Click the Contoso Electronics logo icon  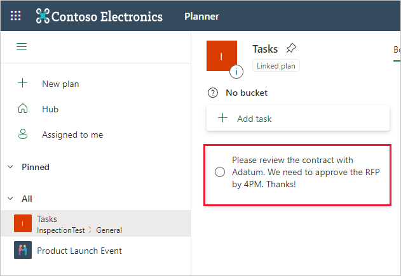(x=43, y=16)
